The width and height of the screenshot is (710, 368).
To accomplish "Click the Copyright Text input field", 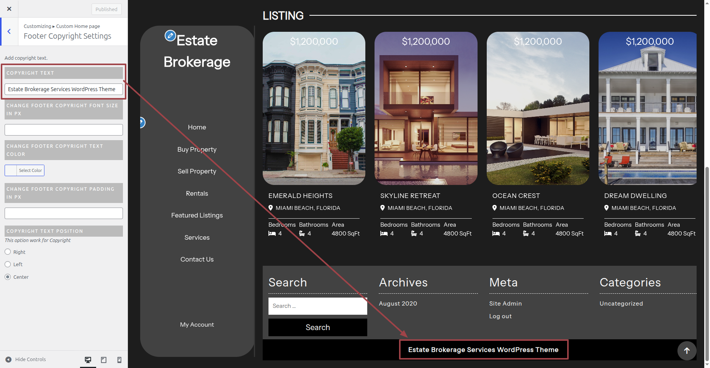I will [x=64, y=89].
